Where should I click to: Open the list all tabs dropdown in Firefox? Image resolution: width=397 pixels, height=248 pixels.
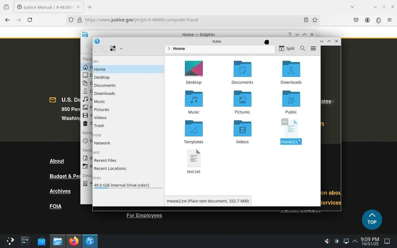[x=352, y=7]
